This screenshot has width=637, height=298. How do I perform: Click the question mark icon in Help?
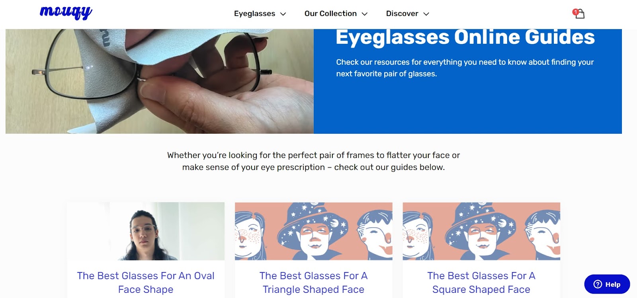pyautogui.click(x=598, y=284)
